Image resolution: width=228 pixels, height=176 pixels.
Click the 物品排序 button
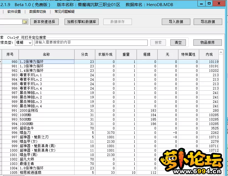(207, 42)
